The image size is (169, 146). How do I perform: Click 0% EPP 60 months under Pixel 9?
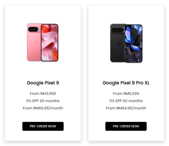coord(43,101)
